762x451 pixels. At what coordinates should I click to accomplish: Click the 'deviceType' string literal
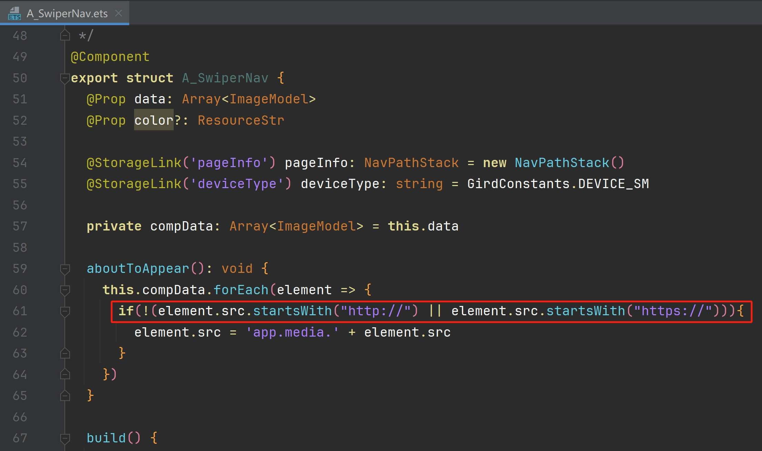(x=237, y=184)
